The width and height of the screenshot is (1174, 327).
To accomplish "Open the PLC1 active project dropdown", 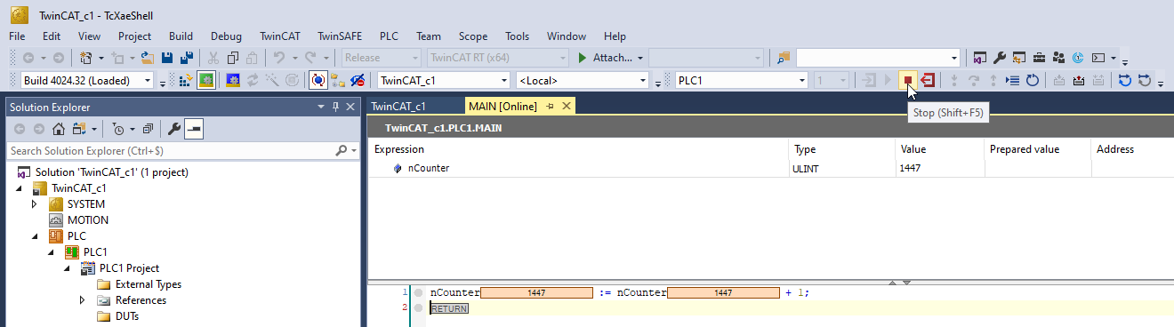I will pyautogui.click(x=802, y=80).
